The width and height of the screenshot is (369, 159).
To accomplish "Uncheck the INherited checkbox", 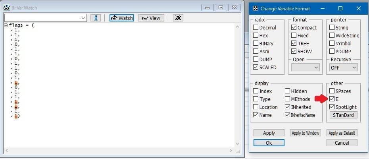I will click(x=287, y=107).
